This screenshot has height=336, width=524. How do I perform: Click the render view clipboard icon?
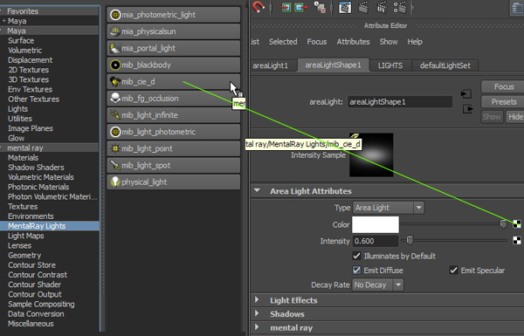point(345,7)
